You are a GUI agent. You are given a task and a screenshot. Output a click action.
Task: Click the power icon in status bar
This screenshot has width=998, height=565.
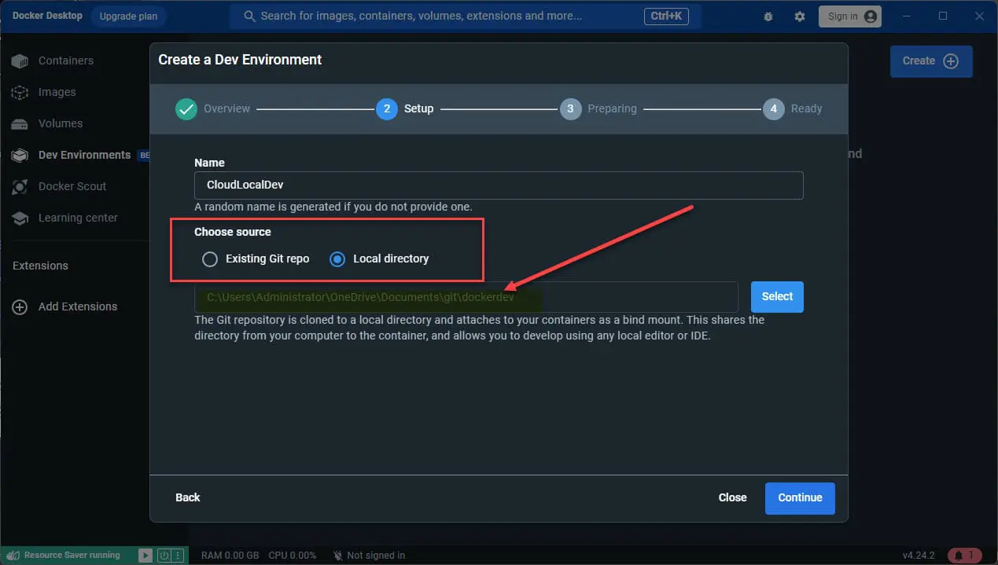tap(165, 555)
